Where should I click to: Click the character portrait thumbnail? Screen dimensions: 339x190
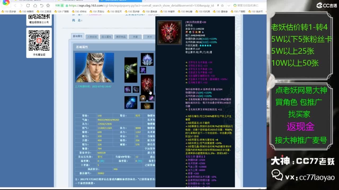(94, 67)
